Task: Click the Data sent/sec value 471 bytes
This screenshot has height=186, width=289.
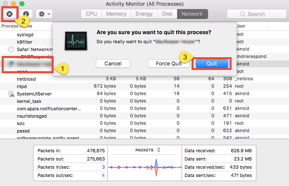Action: tap(241, 176)
